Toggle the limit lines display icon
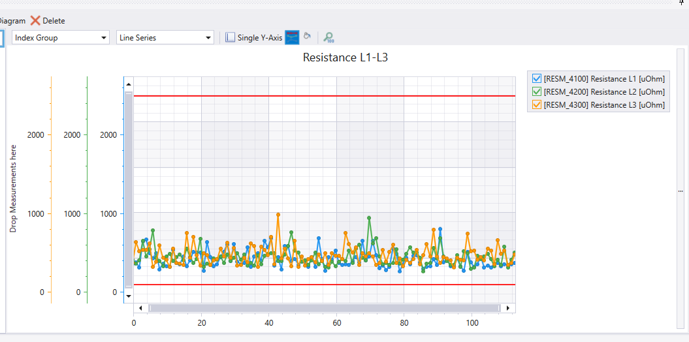This screenshot has width=689, height=342. click(292, 37)
